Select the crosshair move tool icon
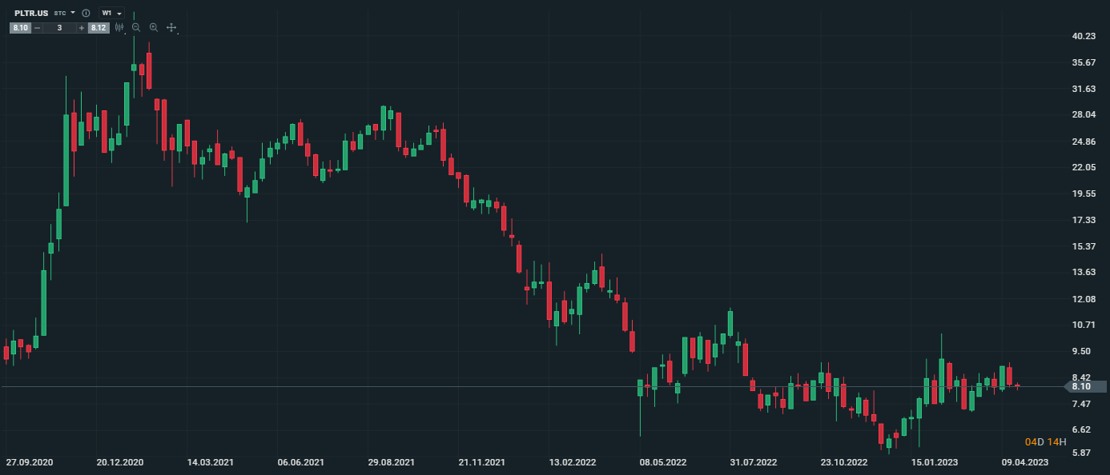 (171, 27)
